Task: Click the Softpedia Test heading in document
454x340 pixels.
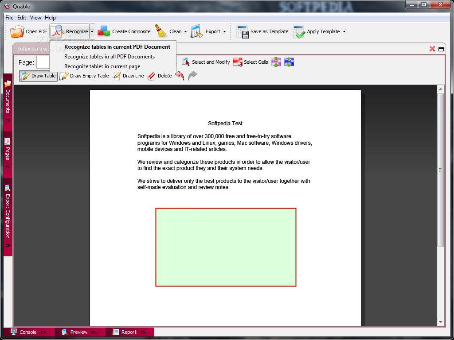Action: [225, 124]
